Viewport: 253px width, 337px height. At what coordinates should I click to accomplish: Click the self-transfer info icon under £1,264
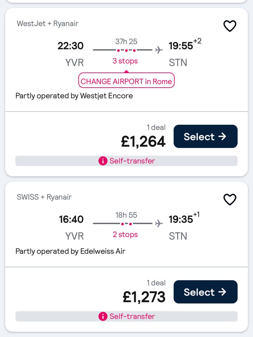click(x=103, y=161)
